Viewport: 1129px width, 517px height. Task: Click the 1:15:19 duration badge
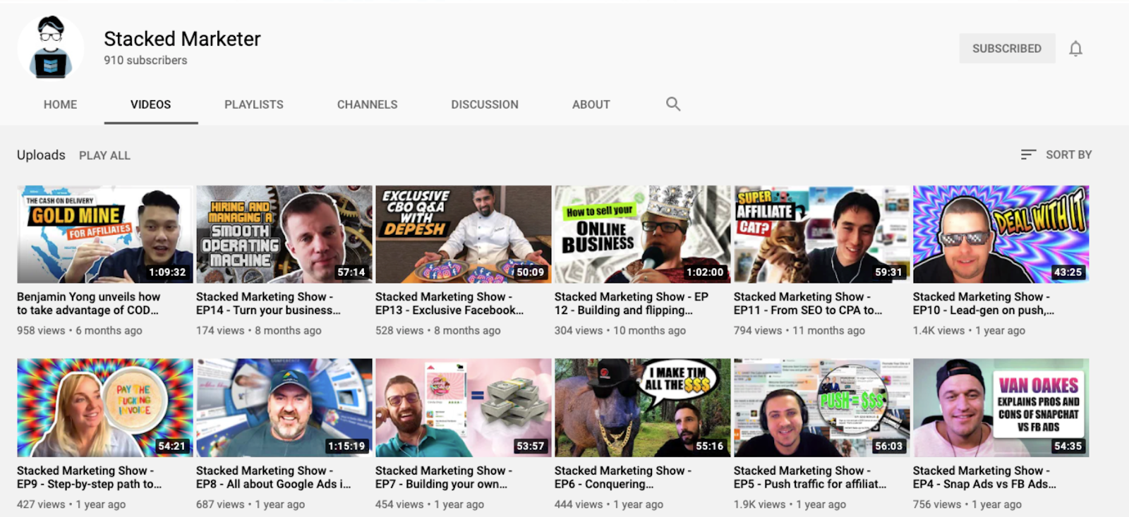click(x=346, y=446)
